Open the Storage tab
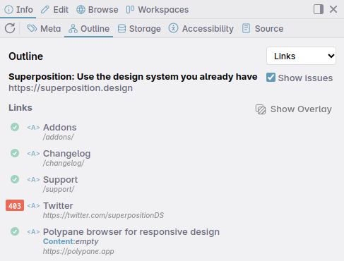 click(139, 29)
